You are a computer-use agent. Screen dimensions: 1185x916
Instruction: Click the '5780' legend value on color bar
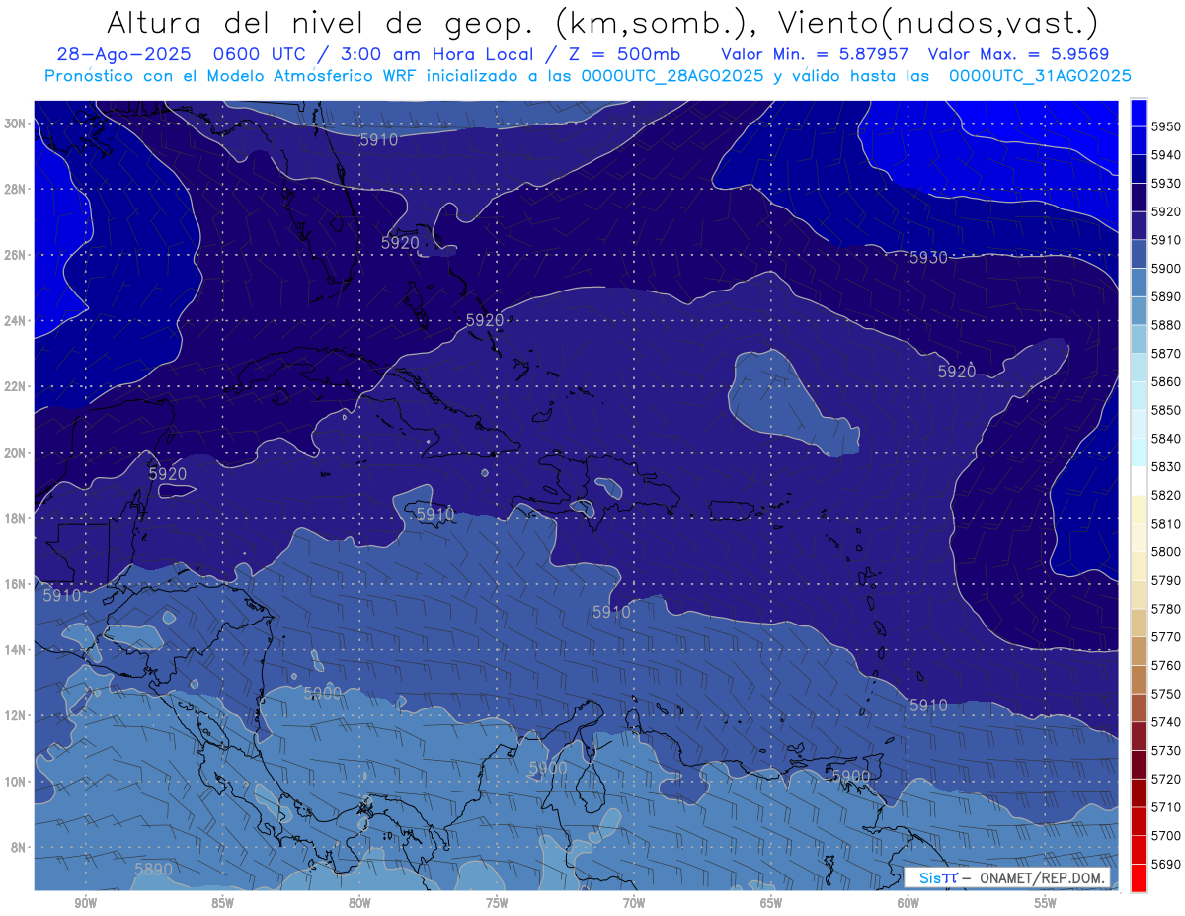click(1165, 609)
